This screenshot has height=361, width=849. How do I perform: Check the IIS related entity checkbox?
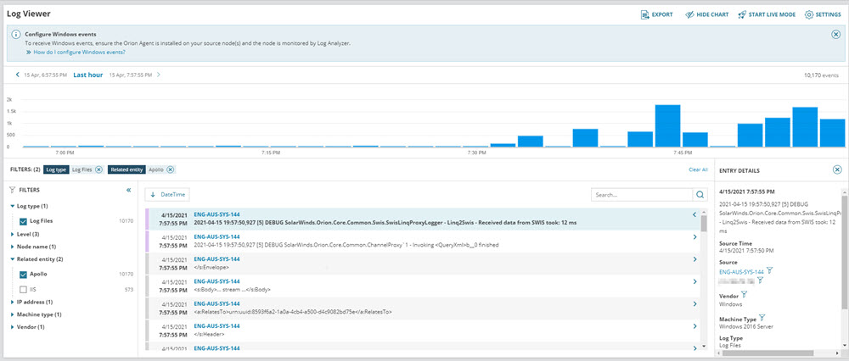click(x=23, y=289)
